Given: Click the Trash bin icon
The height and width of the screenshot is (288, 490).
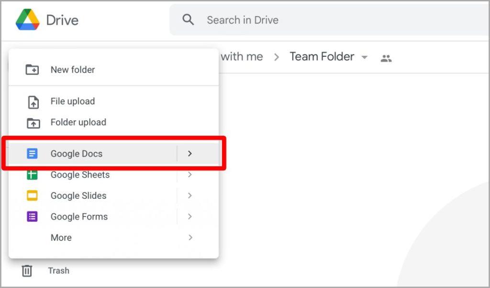Looking at the screenshot, I should pos(27,270).
